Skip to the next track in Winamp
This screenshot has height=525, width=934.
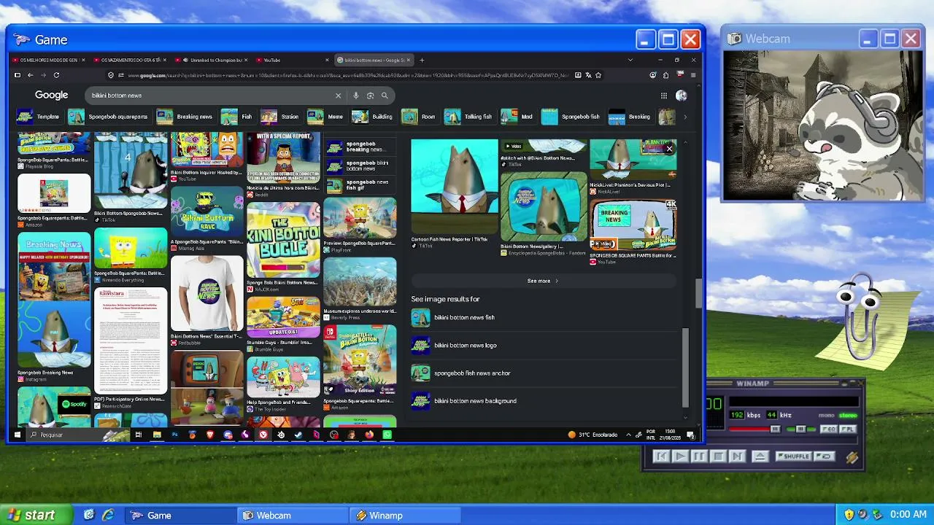(736, 456)
